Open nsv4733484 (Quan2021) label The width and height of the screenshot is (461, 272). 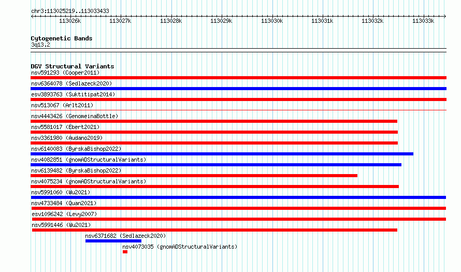coord(64,203)
